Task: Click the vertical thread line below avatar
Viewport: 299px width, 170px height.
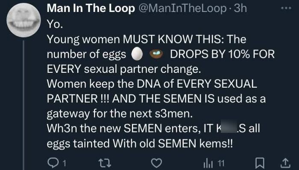Action: pos(23,105)
